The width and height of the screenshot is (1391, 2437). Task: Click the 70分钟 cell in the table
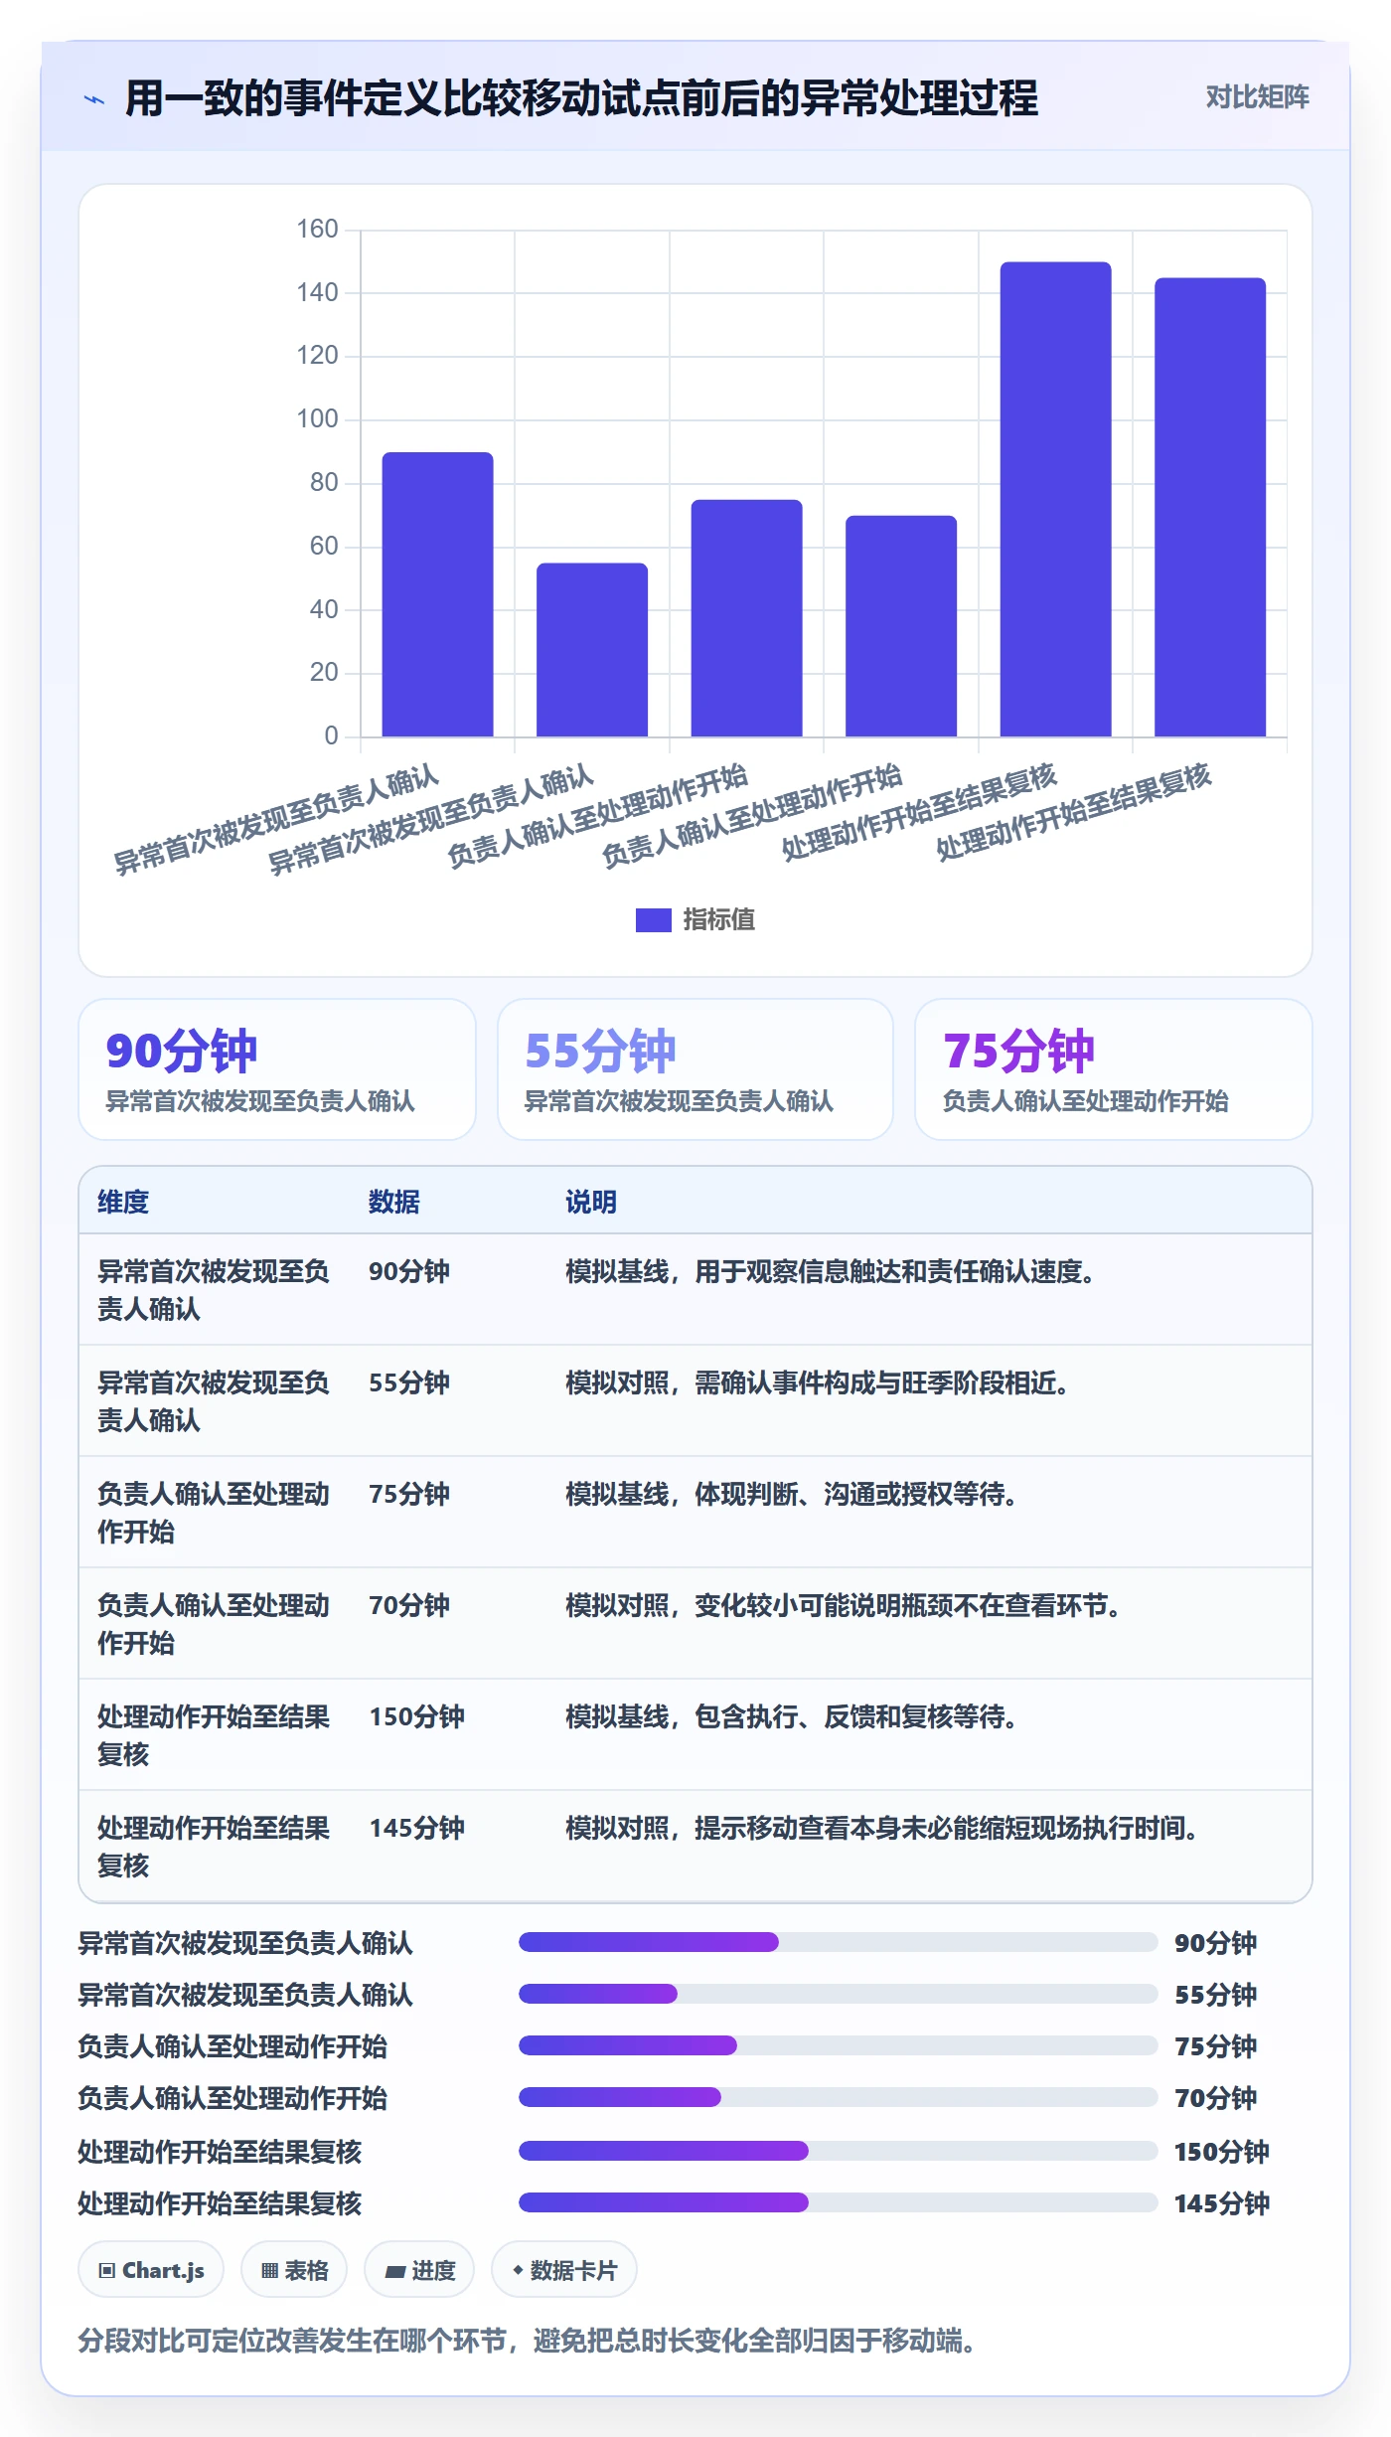[x=409, y=1605]
